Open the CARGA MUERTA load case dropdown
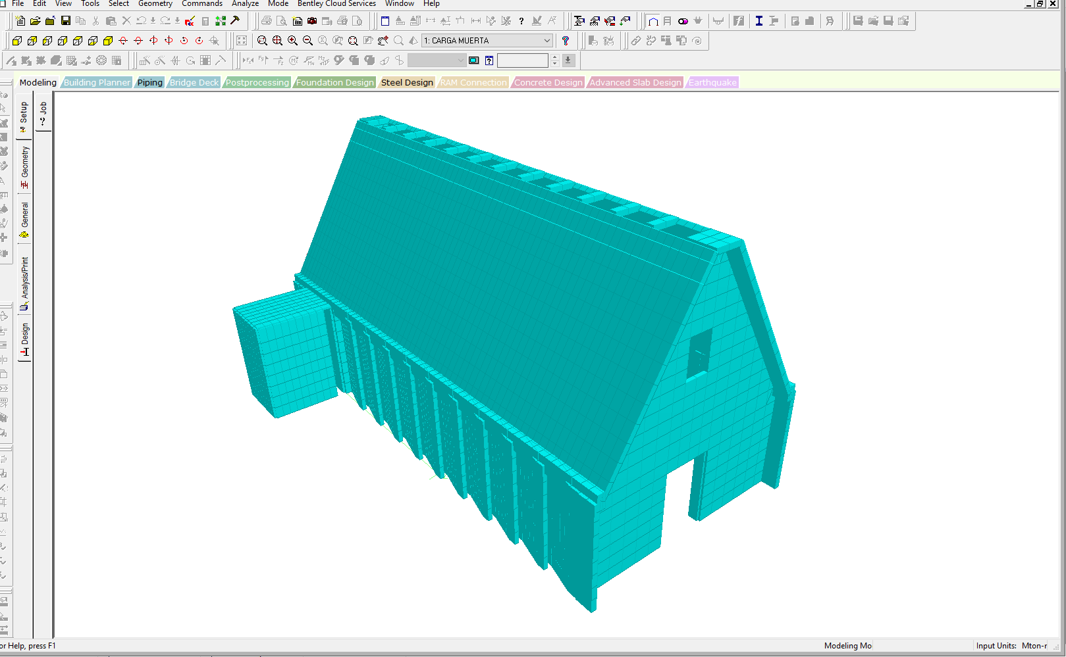The image size is (1066, 657). point(487,41)
